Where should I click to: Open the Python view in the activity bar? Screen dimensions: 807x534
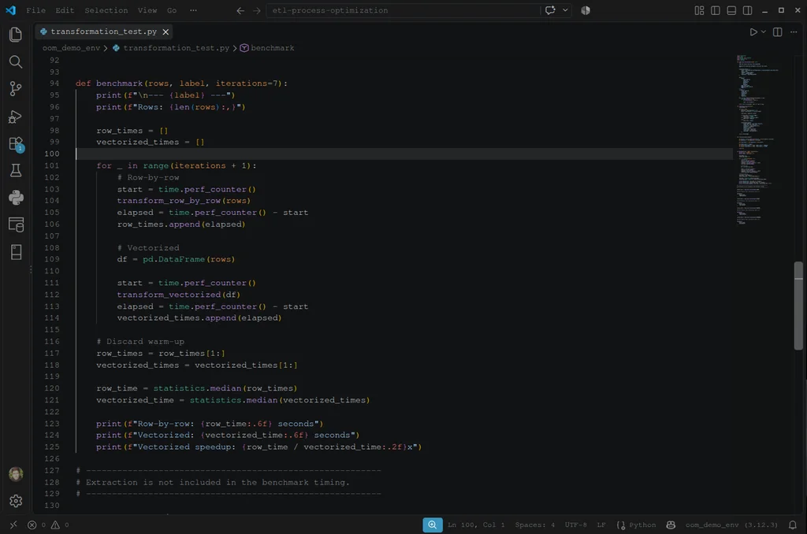16,198
